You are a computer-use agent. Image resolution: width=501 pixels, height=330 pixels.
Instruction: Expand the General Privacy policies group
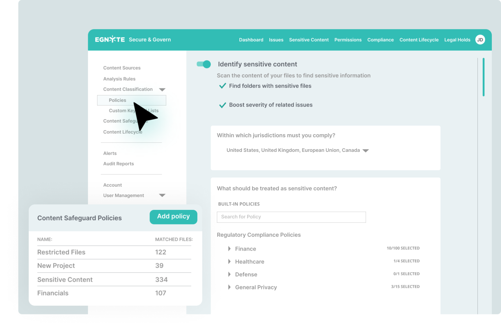229,287
